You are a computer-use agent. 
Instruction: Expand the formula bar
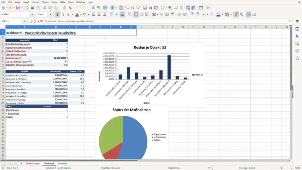tap(290, 21)
